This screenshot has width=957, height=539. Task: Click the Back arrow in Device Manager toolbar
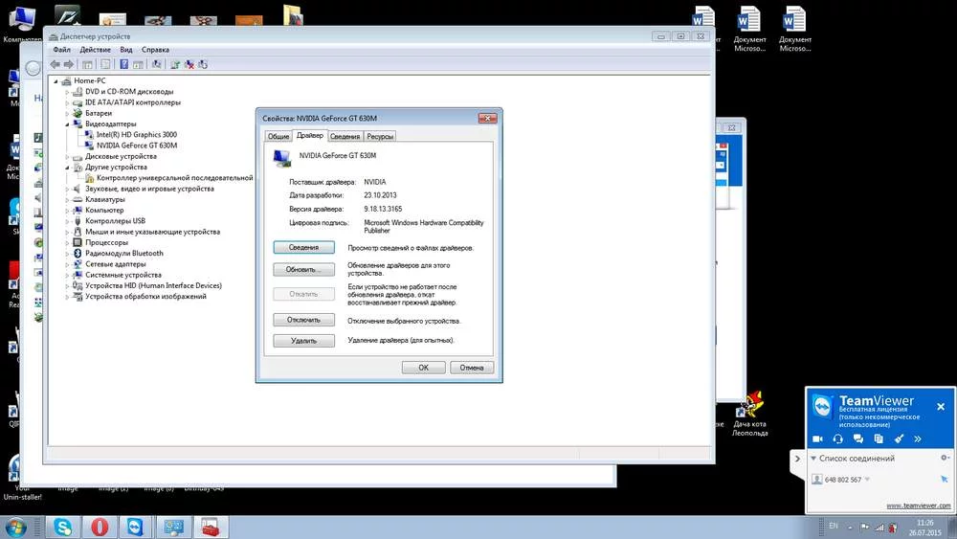(55, 64)
